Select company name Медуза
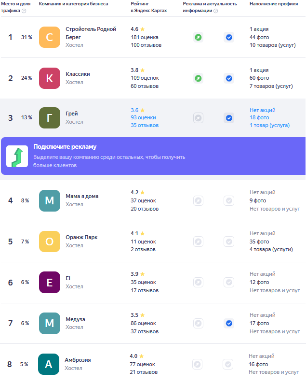The width and height of the screenshot is (306, 384). (x=75, y=319)
